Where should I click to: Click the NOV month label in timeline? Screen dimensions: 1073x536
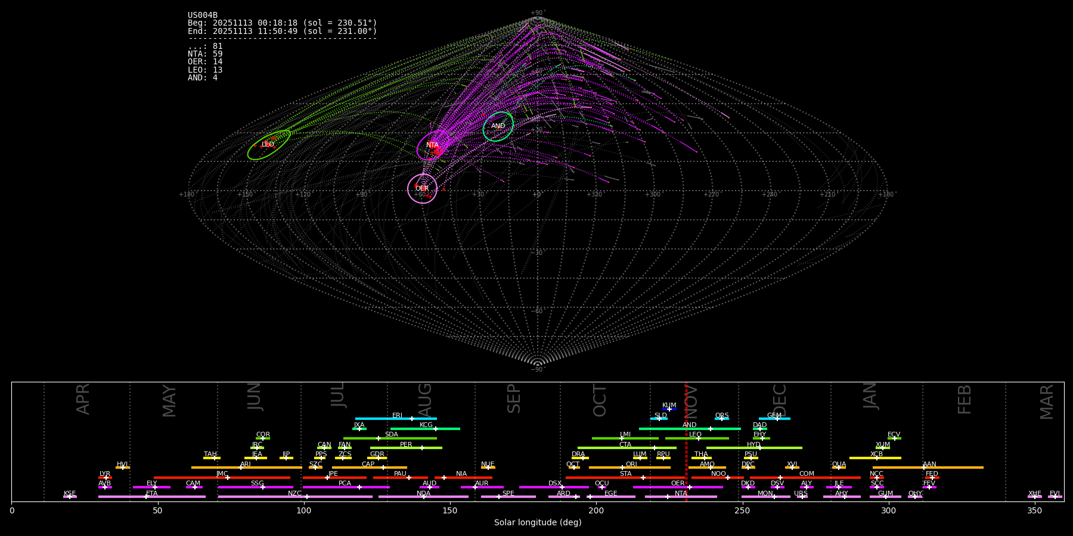tap(691, 400)
